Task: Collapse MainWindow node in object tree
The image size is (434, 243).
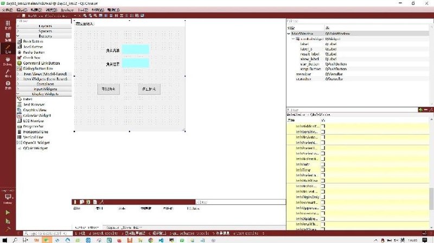Action: point(289,34)
